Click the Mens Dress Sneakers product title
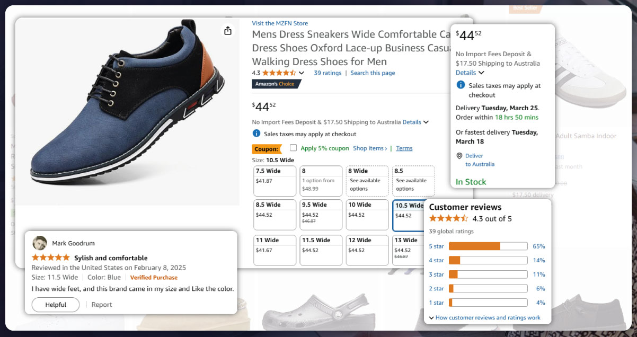 click(x=351, y=48)
